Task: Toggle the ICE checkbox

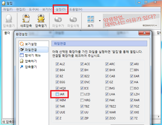Action: coord(82,88)
